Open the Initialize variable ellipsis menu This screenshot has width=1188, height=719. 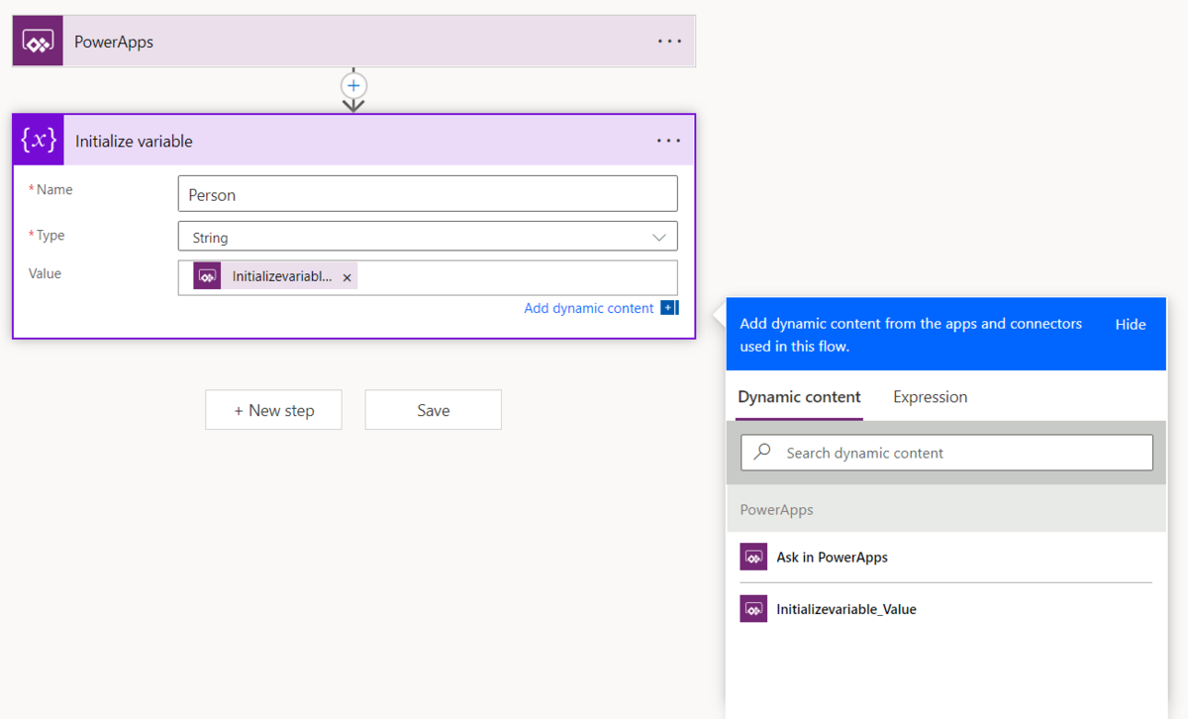(669, 141)
